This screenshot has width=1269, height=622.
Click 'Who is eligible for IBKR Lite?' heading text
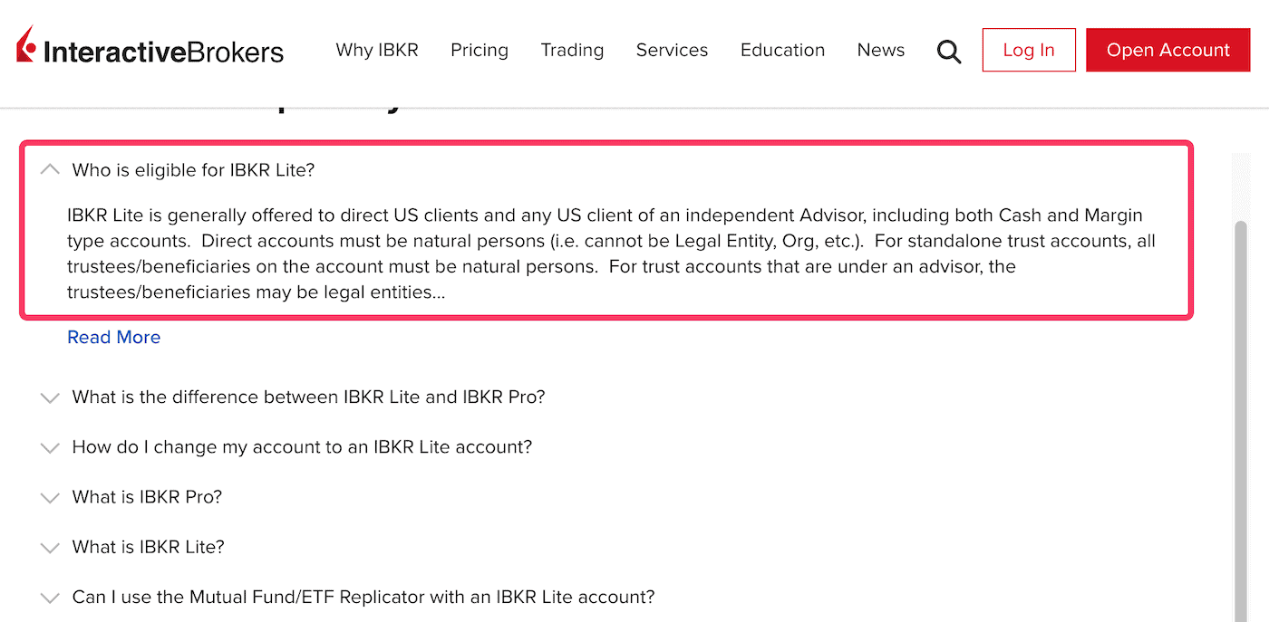coord(193,170)
